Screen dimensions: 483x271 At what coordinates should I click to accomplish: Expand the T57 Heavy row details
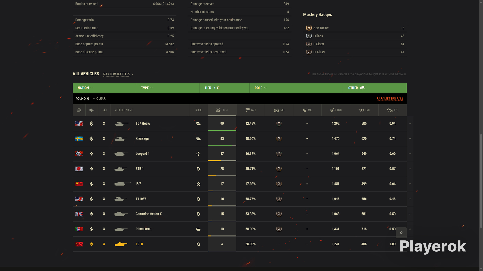coord(410,124)
